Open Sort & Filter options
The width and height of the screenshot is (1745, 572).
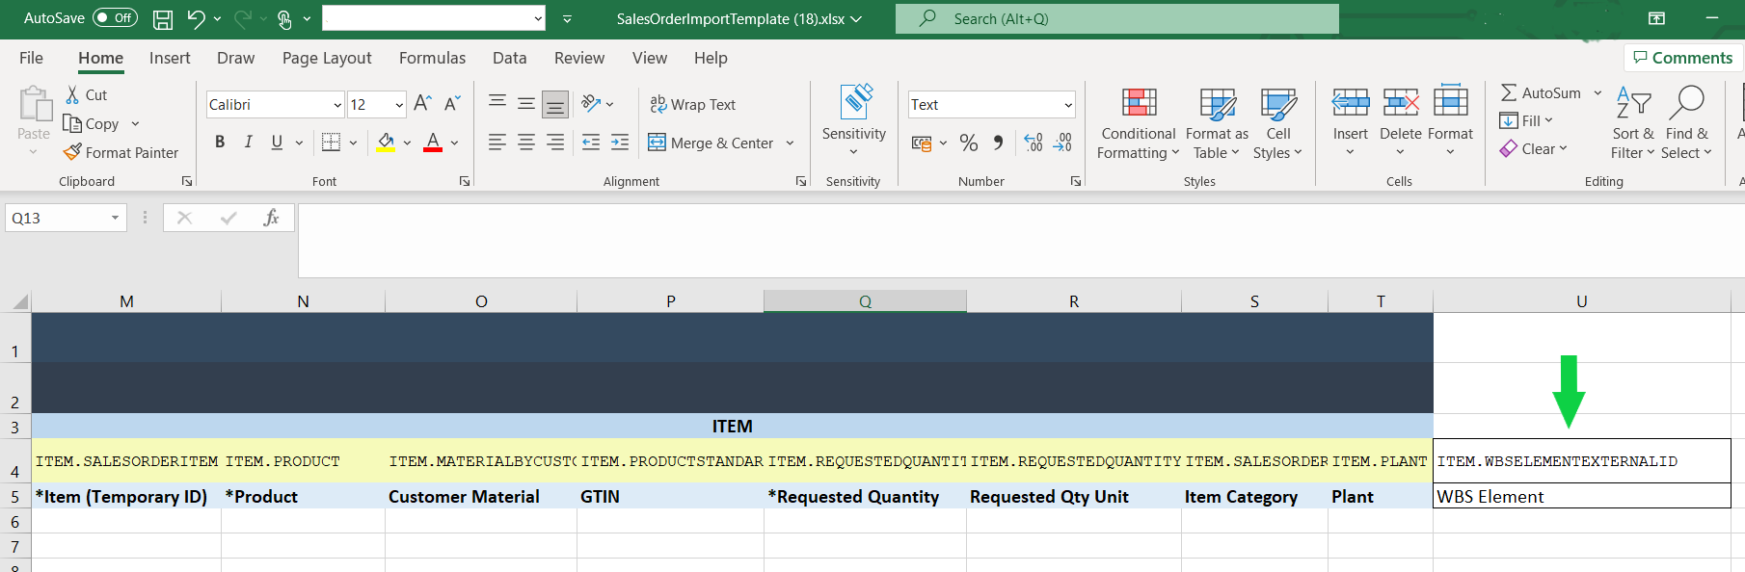1633,123
